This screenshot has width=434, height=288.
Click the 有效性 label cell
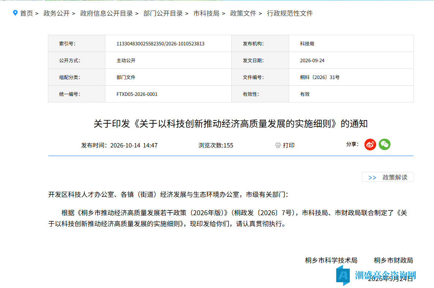click(x=260, y=94)
